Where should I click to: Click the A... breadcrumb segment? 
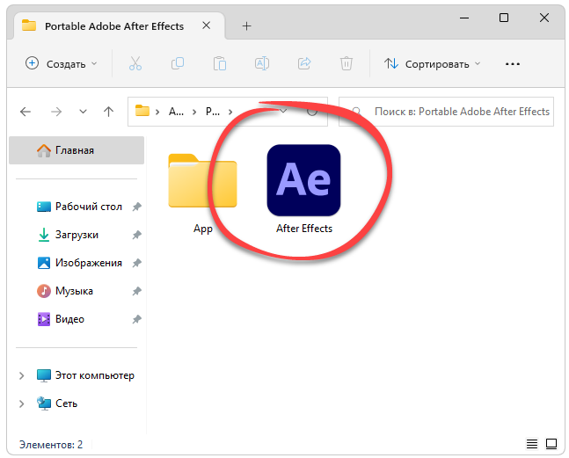[x=176, y=112]
